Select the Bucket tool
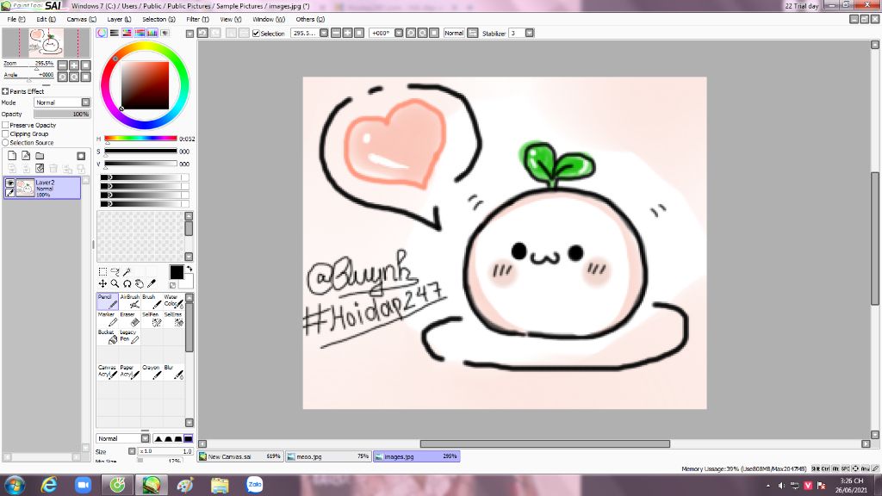882x496 pixels. [x=107, y=337]
